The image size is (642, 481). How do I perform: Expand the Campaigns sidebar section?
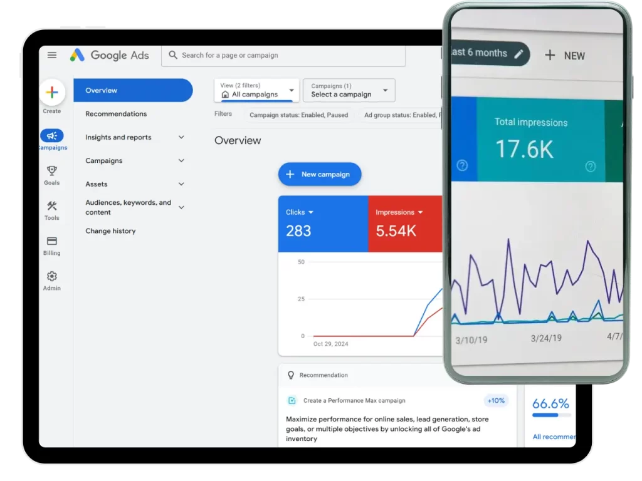coord(181,160)
